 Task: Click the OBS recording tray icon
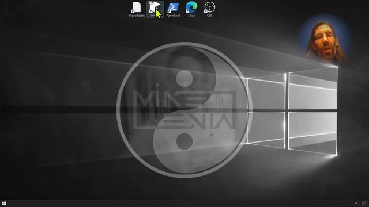(x=364, y=204)
